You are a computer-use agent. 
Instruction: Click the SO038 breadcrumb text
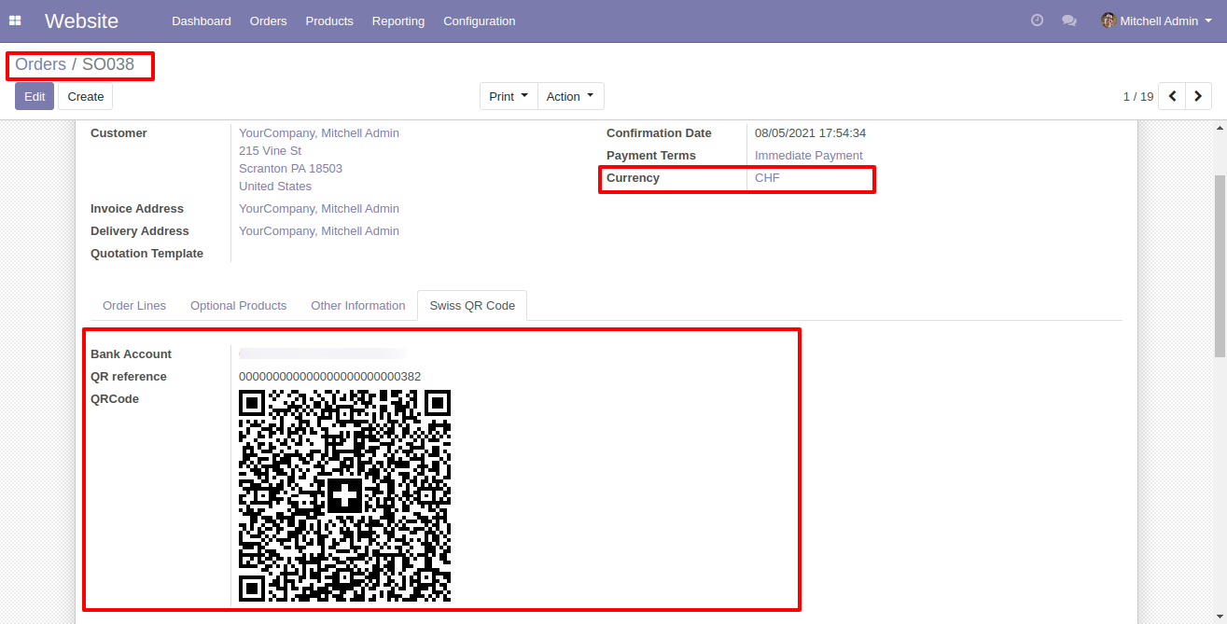tap(108, 64)
